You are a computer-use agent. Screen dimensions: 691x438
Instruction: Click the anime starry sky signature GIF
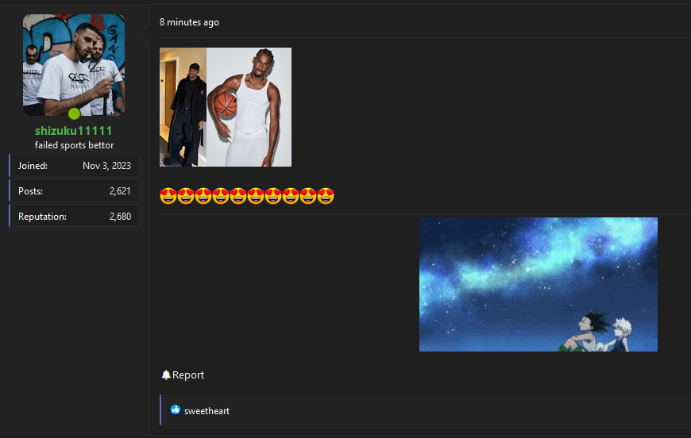click(538, 284)
